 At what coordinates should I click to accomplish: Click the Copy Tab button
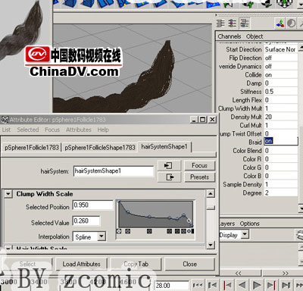click(136, 264)
